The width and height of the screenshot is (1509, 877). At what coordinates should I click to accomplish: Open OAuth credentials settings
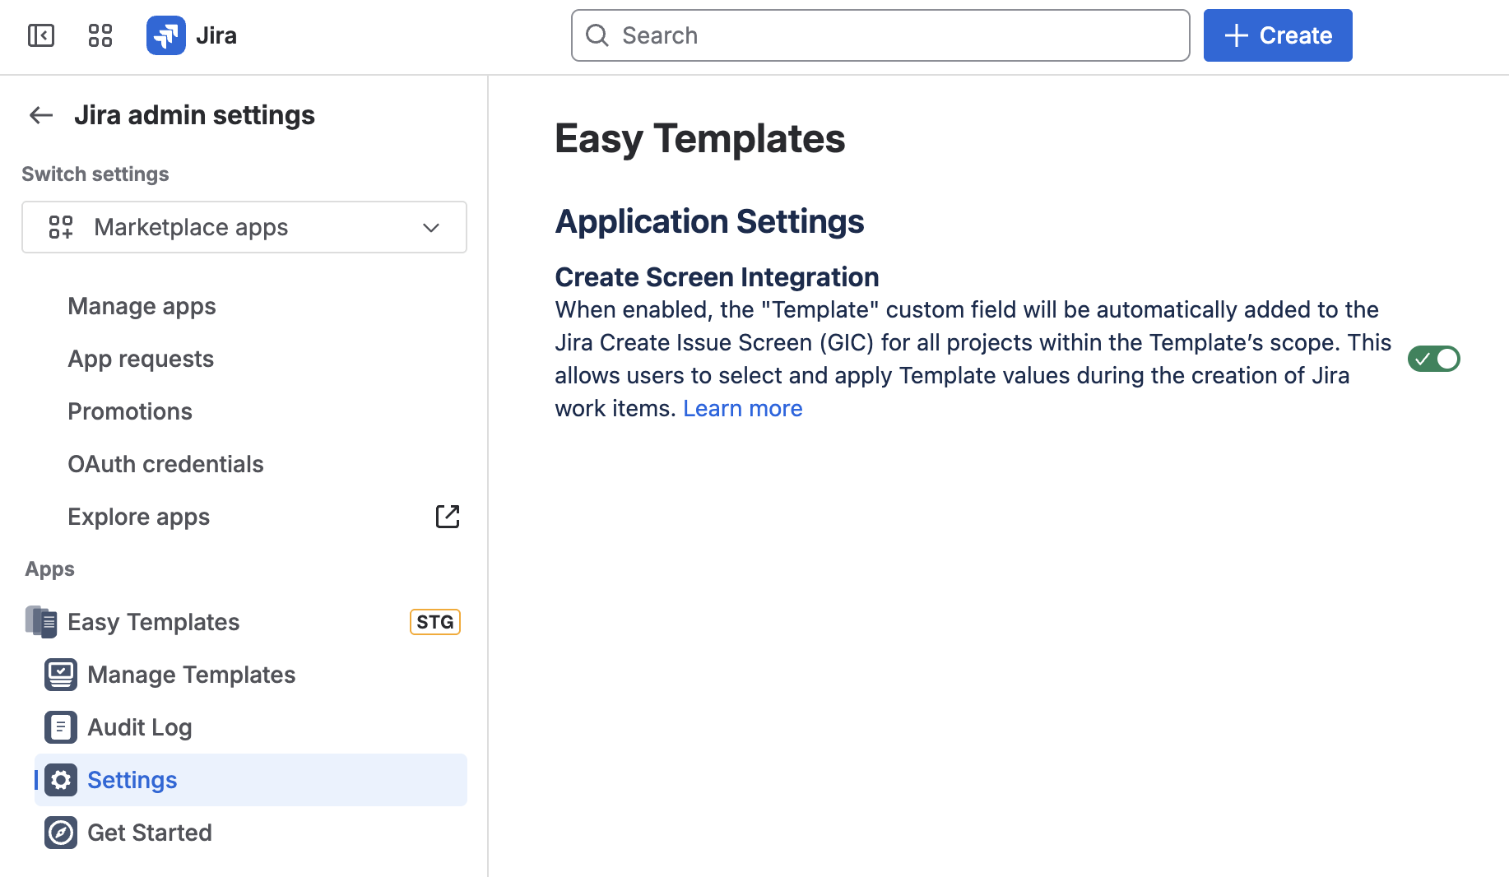(165, 464)
